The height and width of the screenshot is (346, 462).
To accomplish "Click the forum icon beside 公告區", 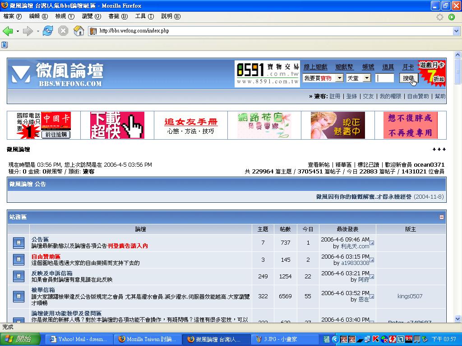I will (x=18, y=243).
